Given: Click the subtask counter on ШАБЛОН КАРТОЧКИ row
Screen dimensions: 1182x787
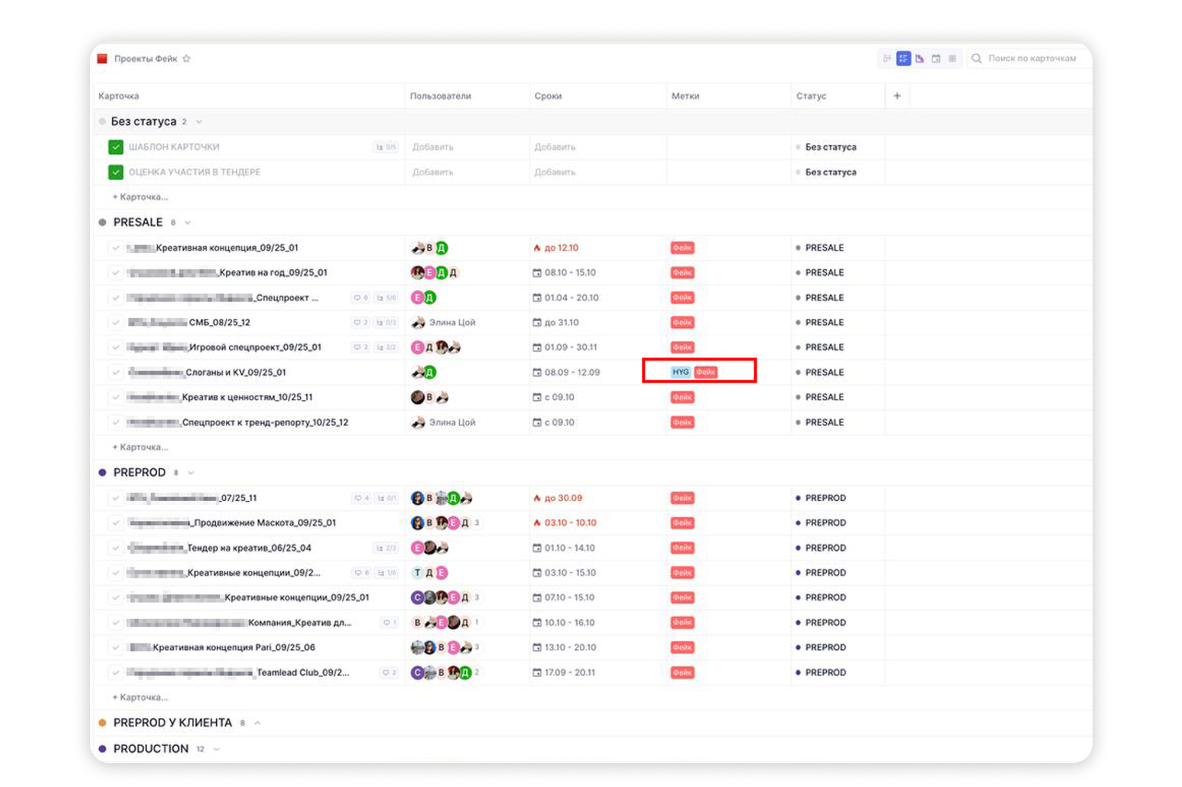Looking at the screenshot, I should coord(386,147).
